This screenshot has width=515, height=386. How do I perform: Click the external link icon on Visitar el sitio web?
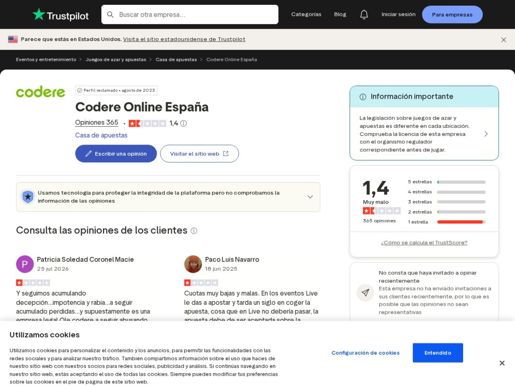tap(226, 154)
